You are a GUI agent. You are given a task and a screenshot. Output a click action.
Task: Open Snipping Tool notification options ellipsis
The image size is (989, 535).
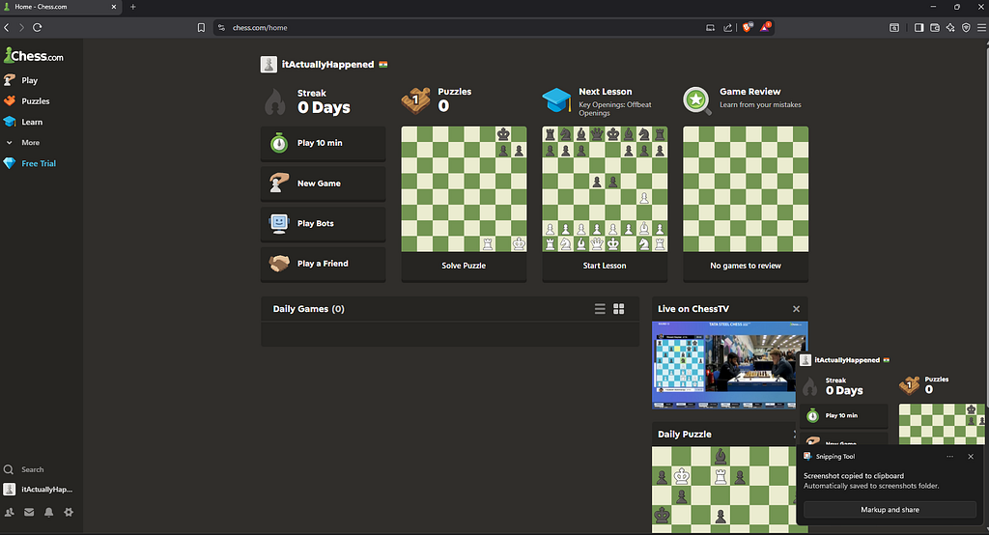click(949, 457)
